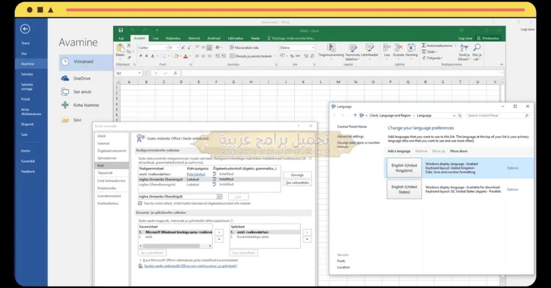Click Add a language in Language window
Screen dimensions: 551x288
click(399, 151)
